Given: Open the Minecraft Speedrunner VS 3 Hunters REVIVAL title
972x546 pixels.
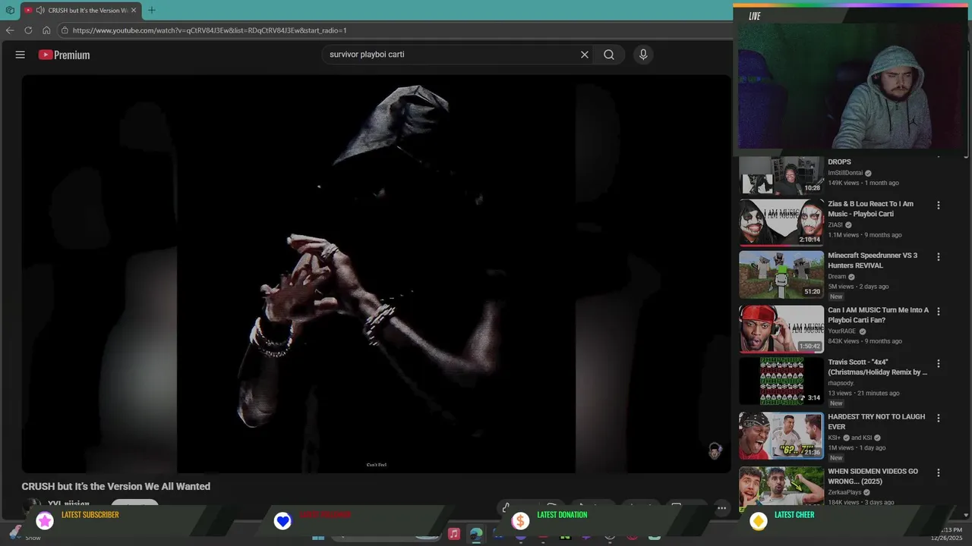Looking at the screenshot, I should 873,260.
